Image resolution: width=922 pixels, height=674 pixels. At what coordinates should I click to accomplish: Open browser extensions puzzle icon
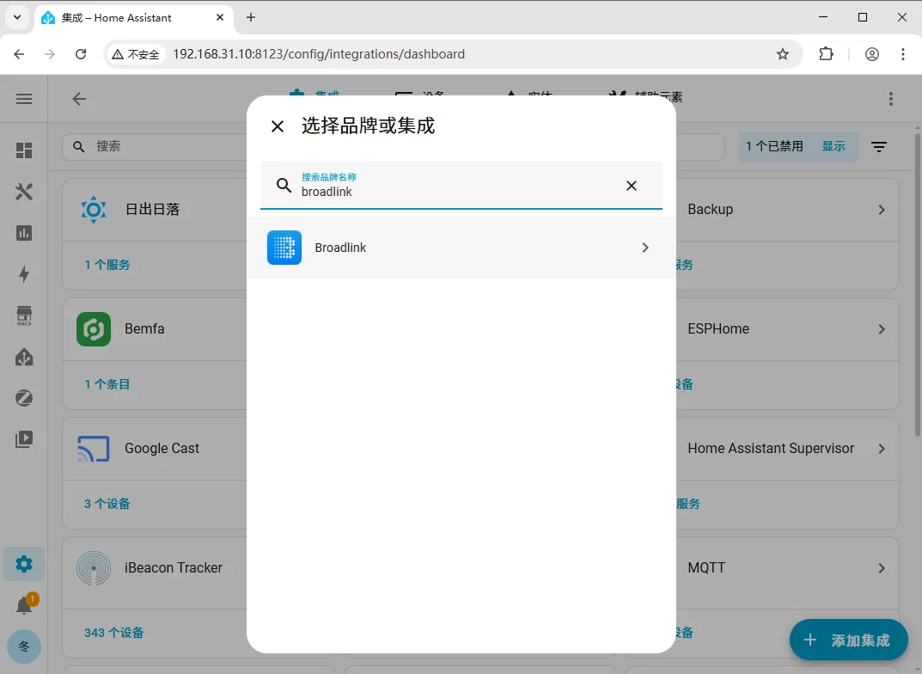tap(826, 54)
